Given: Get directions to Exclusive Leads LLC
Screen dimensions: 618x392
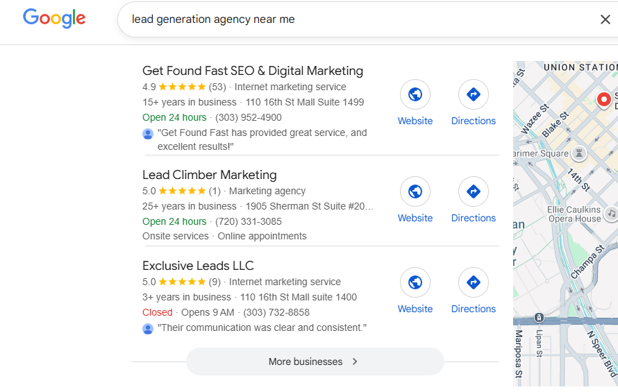Looking at the screenshot, I should [474, 282].
